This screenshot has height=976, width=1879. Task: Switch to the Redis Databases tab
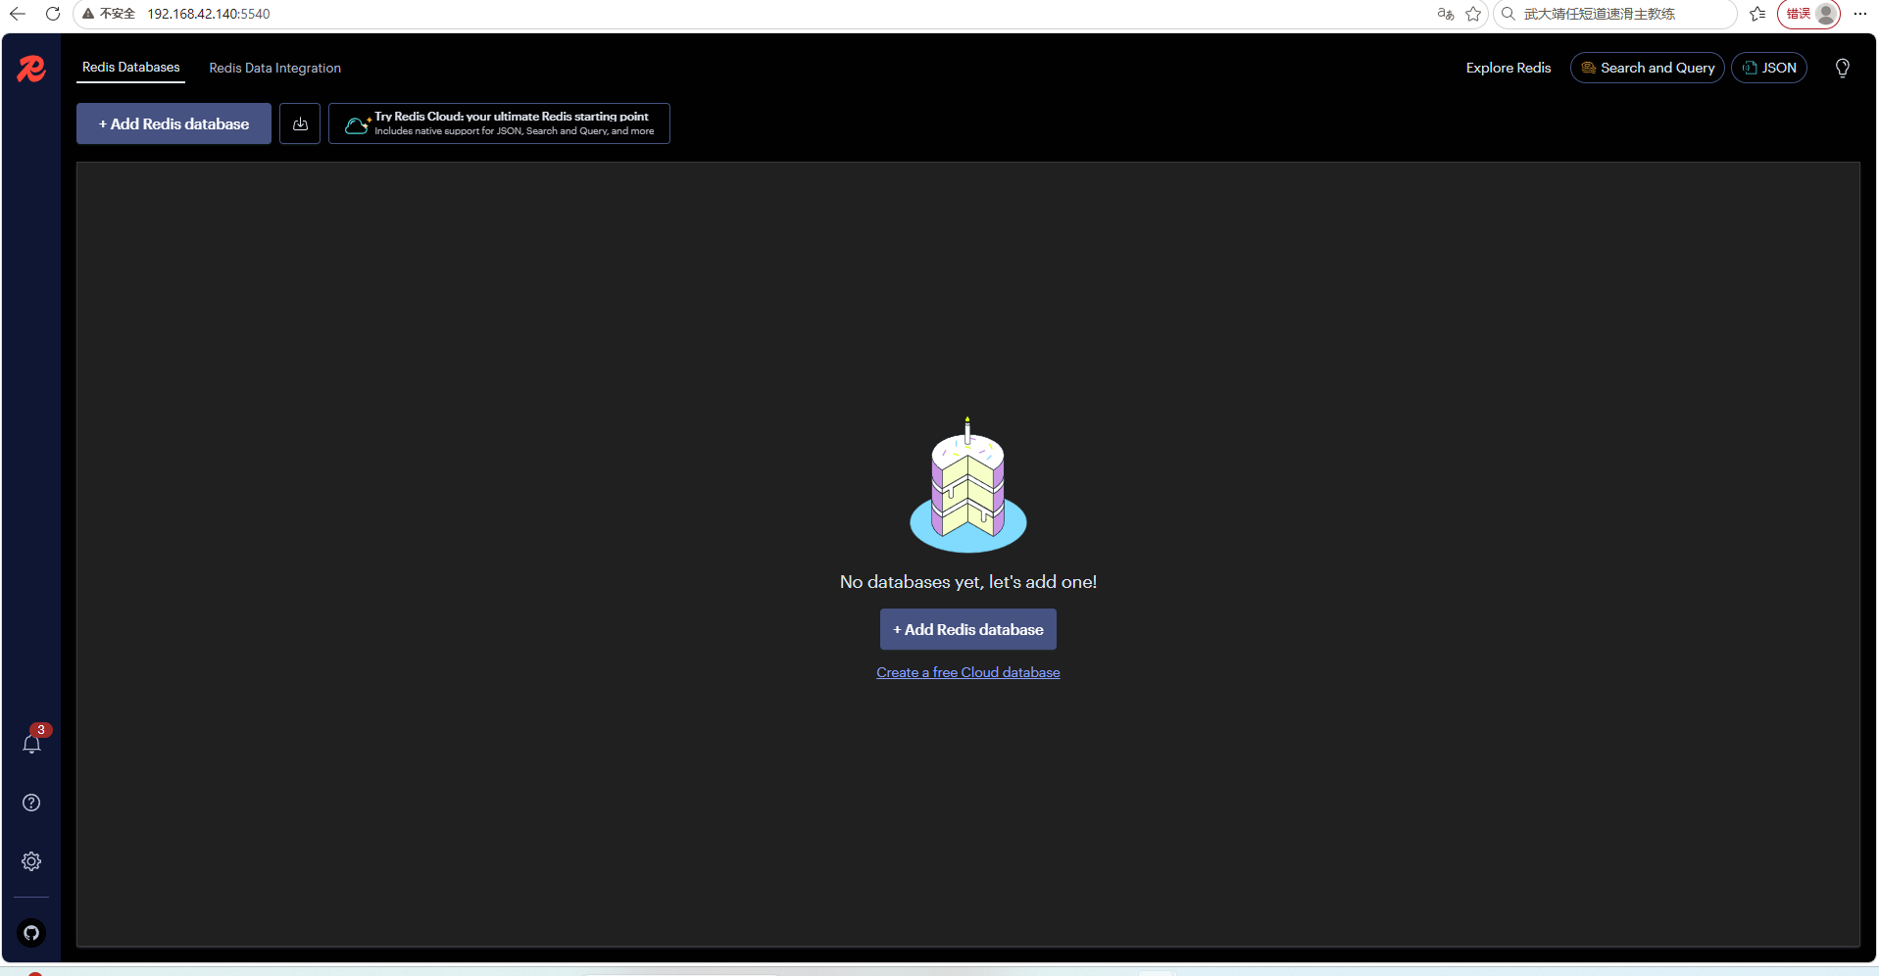(x=131, y=68)
